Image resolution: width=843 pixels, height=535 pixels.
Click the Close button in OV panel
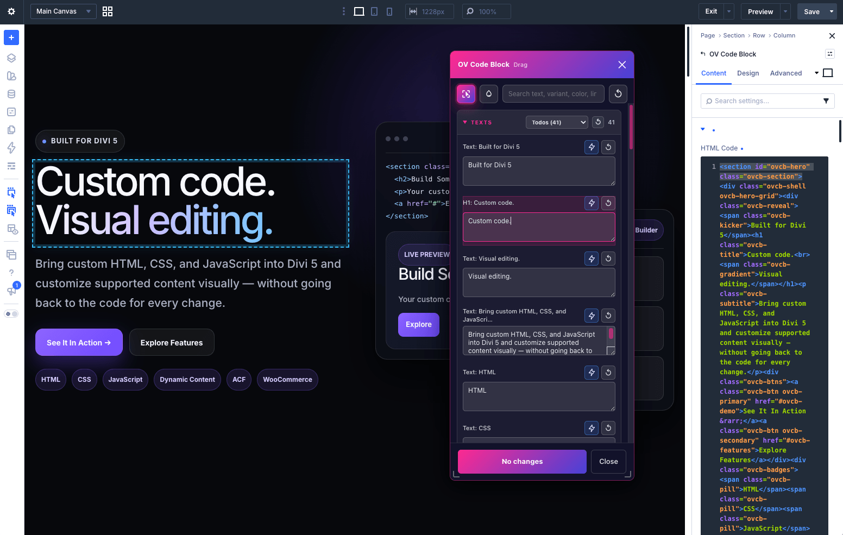608,462
